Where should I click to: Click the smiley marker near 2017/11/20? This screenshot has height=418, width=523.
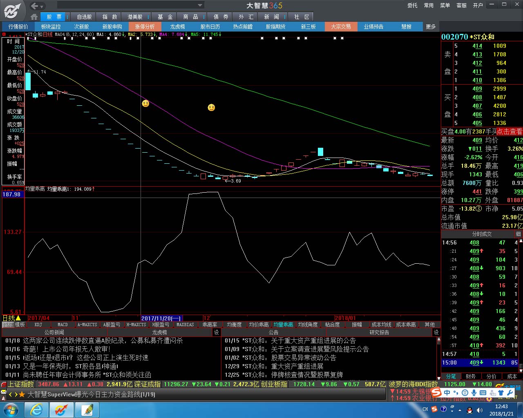(x=145, y=103)
